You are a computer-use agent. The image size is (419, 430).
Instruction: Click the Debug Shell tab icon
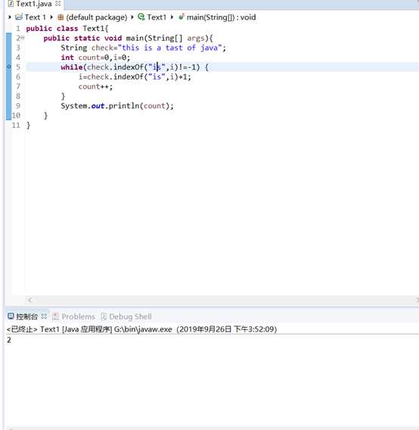[104, 316]
